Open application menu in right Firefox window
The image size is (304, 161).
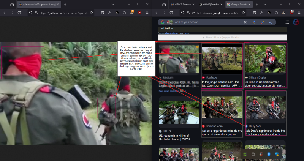coord(299,13)
